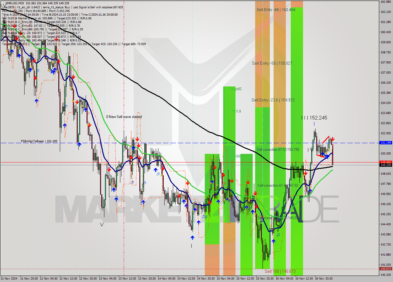Click the 'Target 250: 123.315' label
The width and height of the screenshot is (393, 282).
tap(75, 44)
